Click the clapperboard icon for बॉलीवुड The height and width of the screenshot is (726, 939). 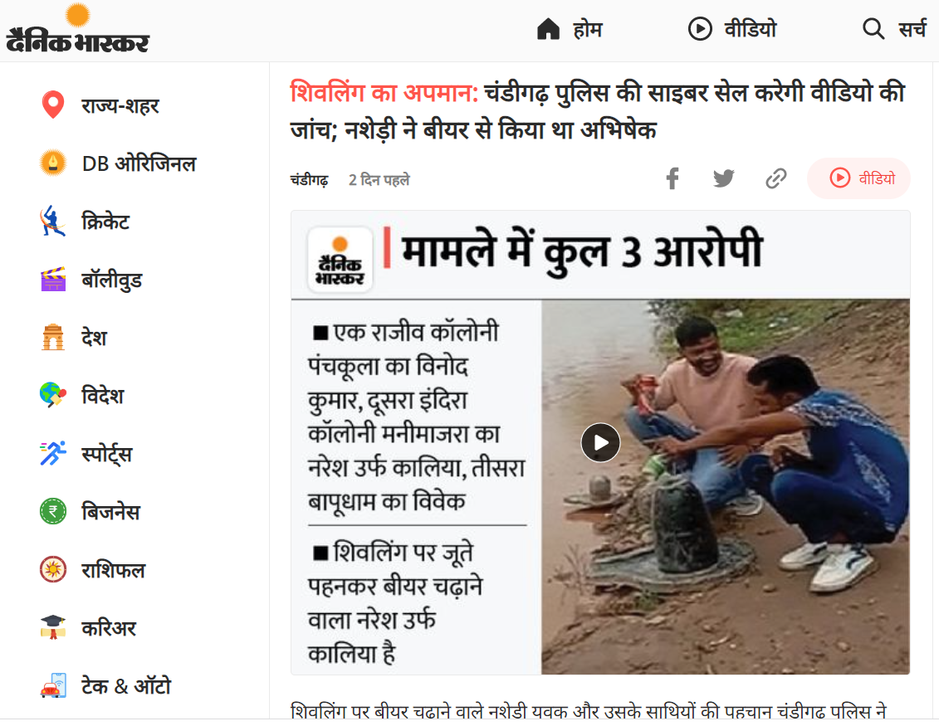pos(52,280)
